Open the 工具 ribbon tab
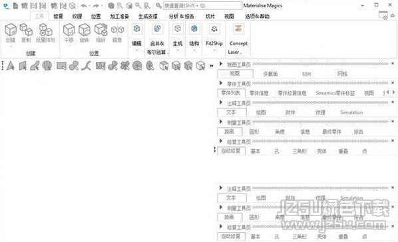This screenshot has width=398, height=242. 39,17
